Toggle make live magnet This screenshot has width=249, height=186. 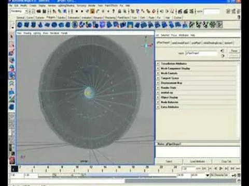pyautogui.click(x=154, y=11)
